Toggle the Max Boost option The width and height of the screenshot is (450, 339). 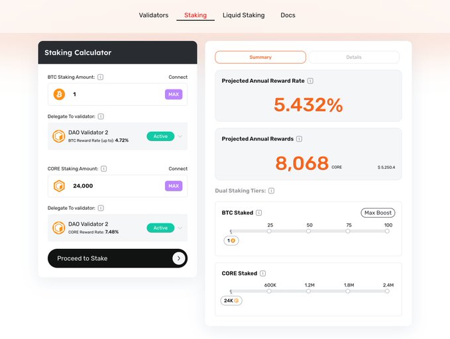378,213
